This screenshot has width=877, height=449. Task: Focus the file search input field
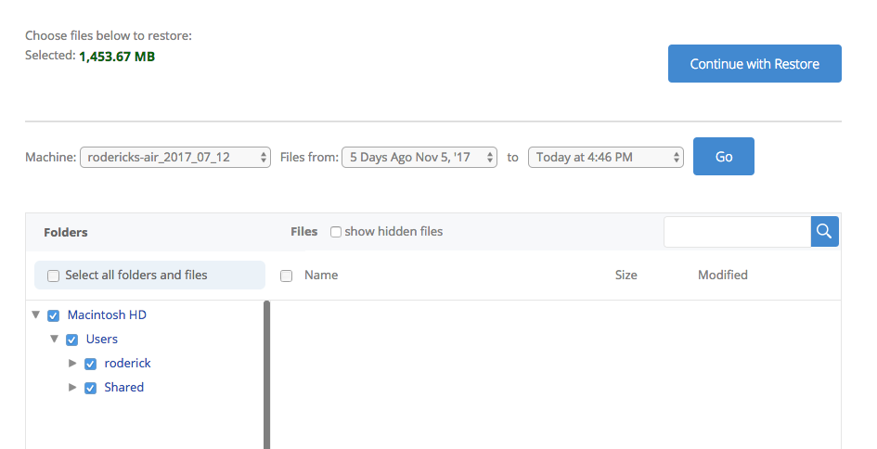(737, 232)
